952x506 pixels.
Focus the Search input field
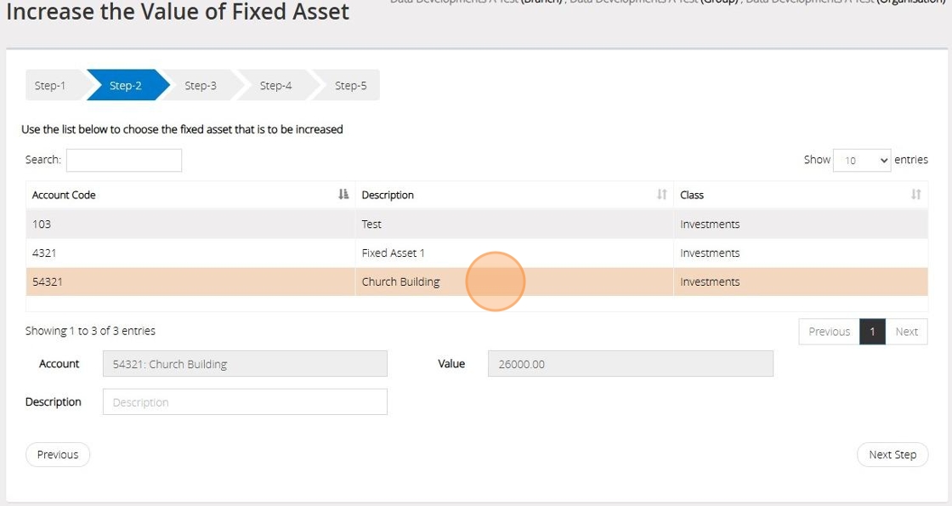[x=124, y=160]
